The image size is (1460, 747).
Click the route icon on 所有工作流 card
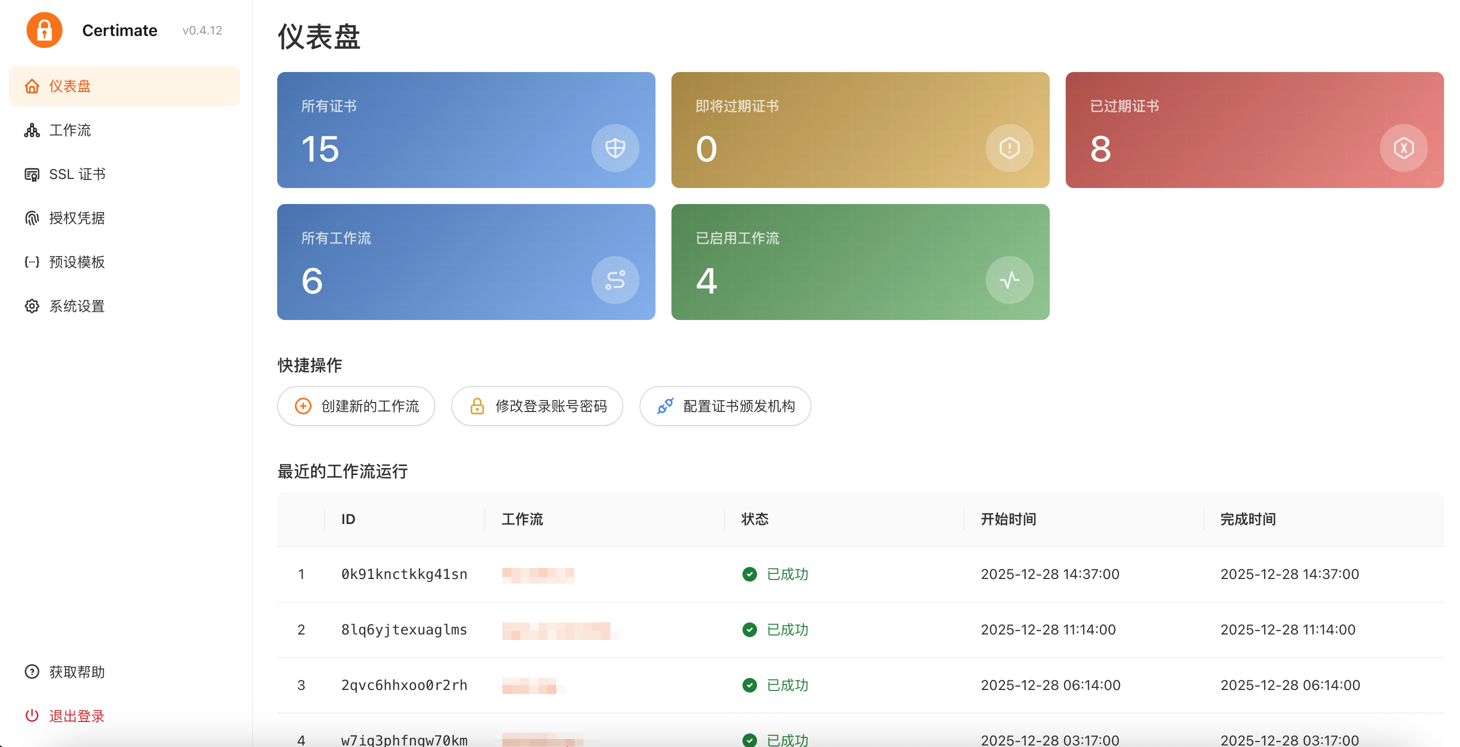615,280
